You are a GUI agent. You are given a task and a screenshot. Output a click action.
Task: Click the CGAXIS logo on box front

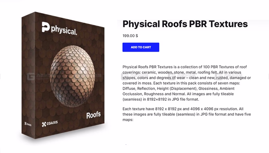(x=50, y=123)
